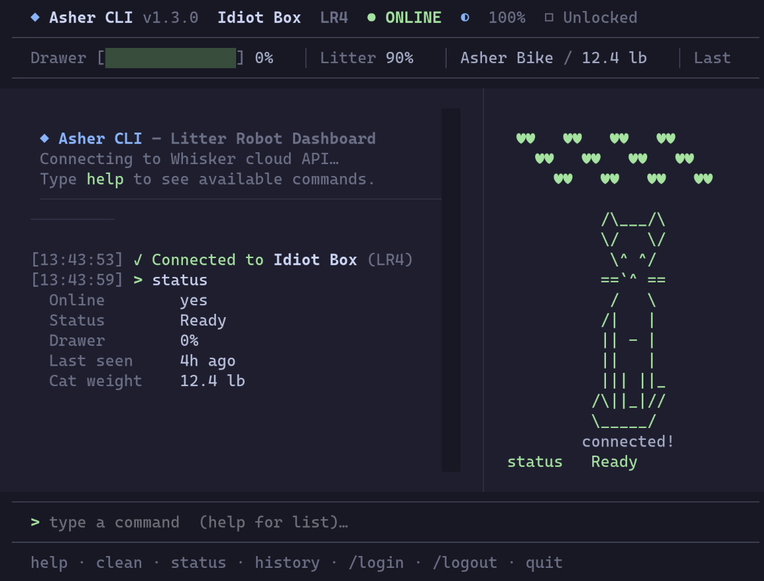Click the Ready value in Status row
This screenshot has width=764, height=581.
[203, 320]
